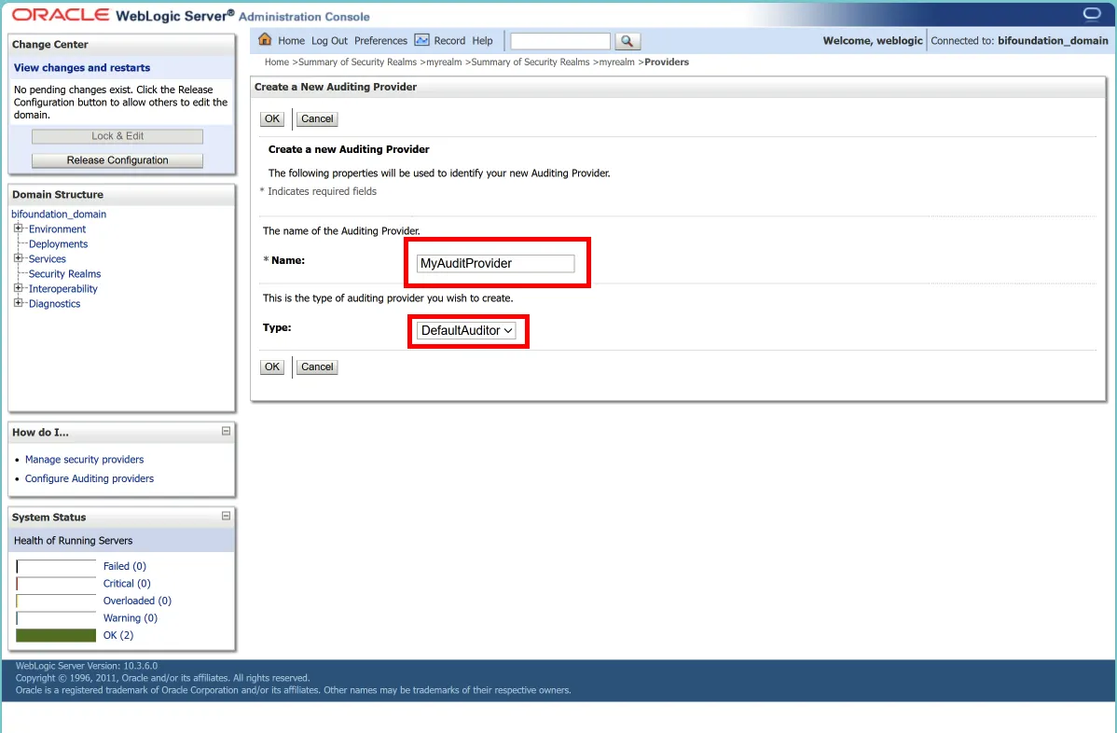1117x733 pixels.
Task: Collapse the System Status panel
Action: (226, 516)
